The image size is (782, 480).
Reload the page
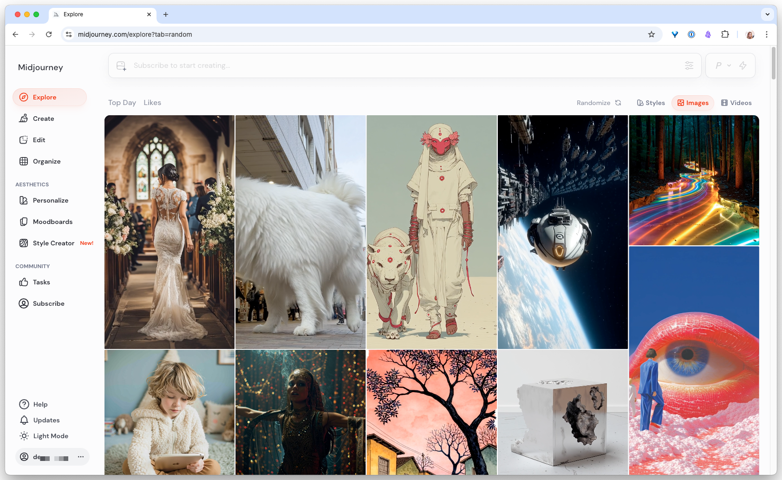pyautogui.click(x=49, y=34)
